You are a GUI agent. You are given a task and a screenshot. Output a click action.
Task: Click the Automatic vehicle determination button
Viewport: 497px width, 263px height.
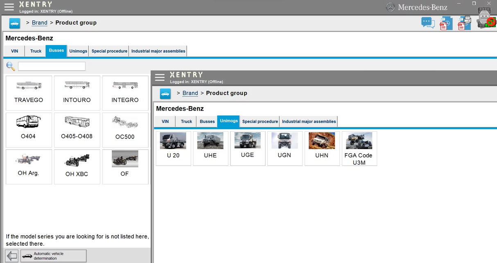pos(54,256)
